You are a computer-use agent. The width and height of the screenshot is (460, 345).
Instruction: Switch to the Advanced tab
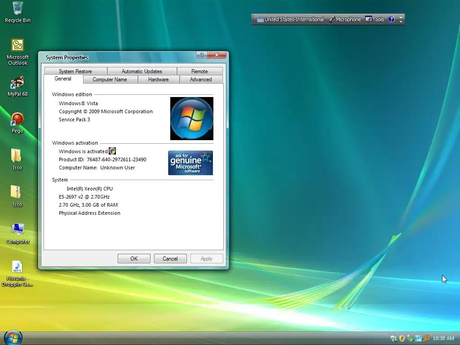(x=201, y=80)
